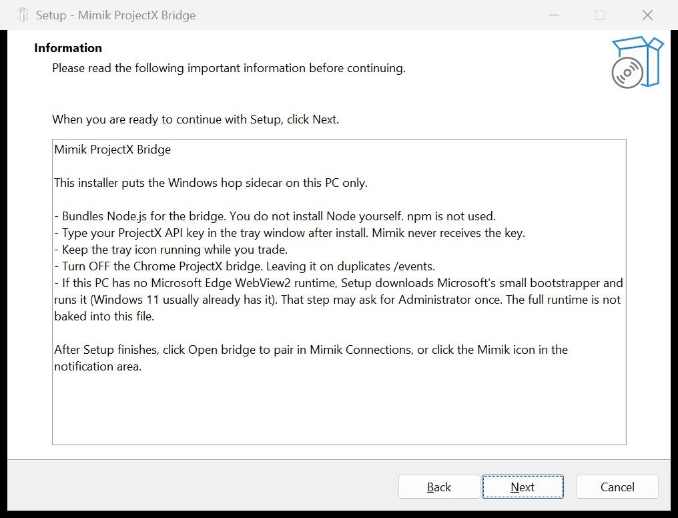The height and width of the screenshot is (518, 678).
Task: Cancel the Mimik ProjectX Bridge setup
Action: pyautogui.click(x=617, y=487)
